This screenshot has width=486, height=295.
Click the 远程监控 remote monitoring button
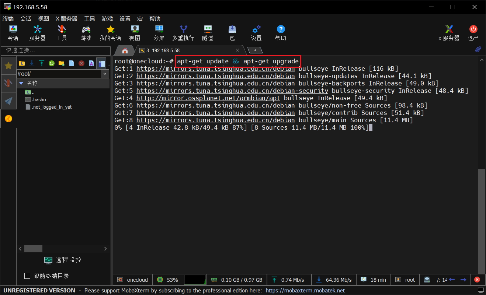tap(63, 260)
